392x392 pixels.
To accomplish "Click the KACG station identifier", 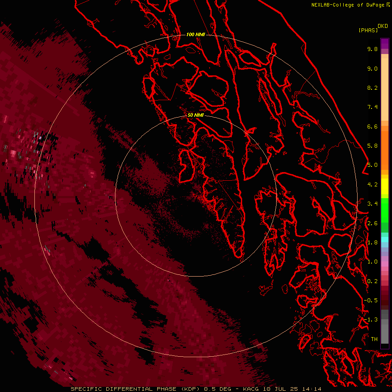I will point(251,389).
